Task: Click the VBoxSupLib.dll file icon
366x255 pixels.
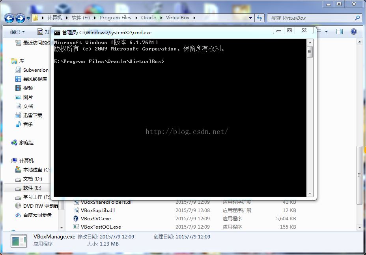Action: tap(76, 210)
